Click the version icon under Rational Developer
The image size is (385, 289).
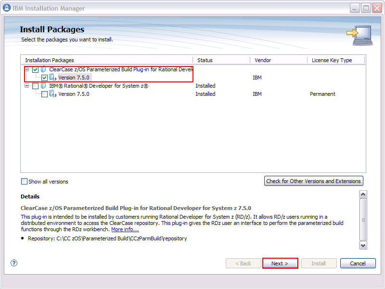point(51,94)
